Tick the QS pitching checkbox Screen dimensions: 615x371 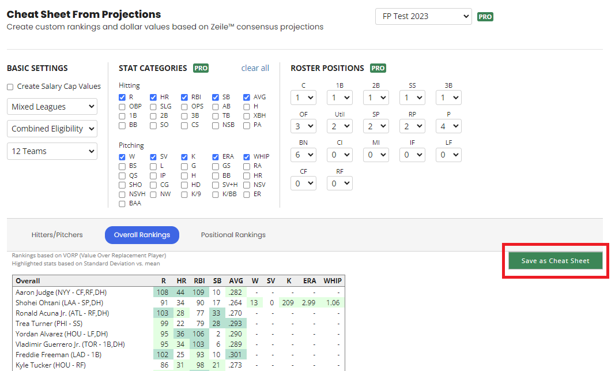tap(122, 175)
